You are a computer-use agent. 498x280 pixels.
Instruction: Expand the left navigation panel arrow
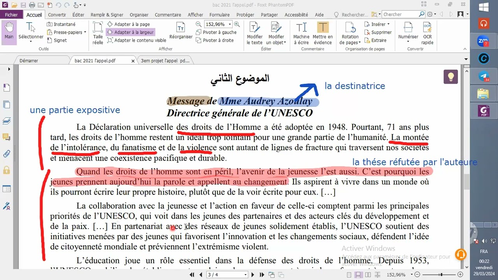tap(9, 69)
